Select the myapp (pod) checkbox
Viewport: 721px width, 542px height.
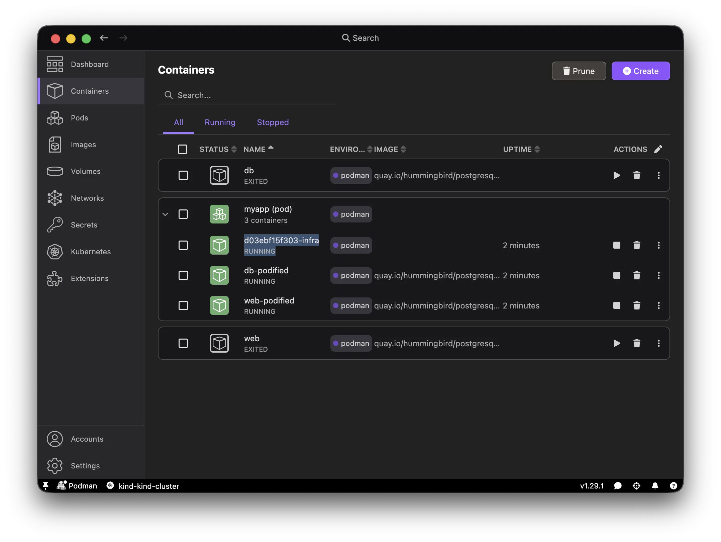pos(183,214)
